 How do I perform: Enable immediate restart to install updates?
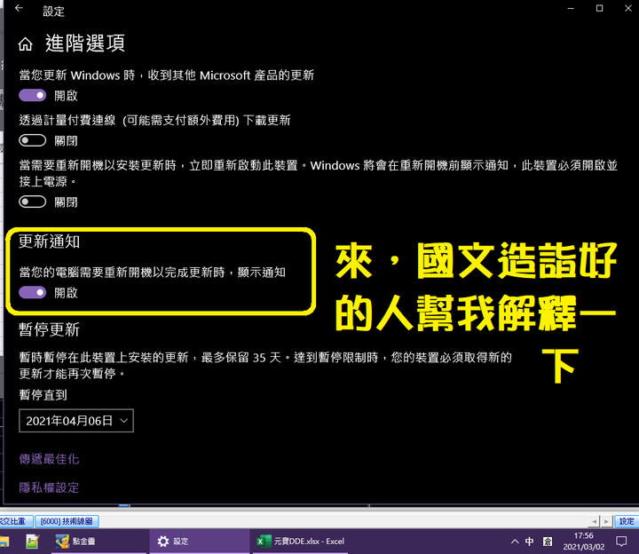pos(33,202)
